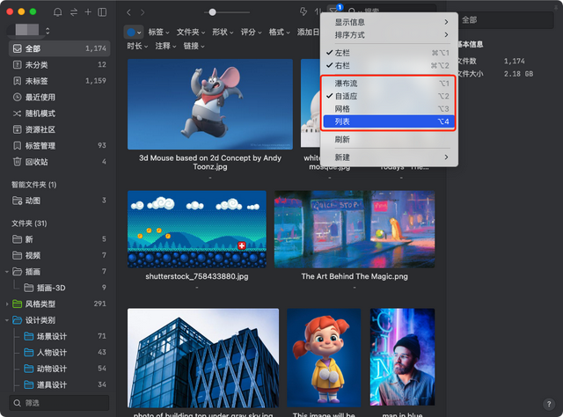
Task: Toggle 右栏 right panel visibility
Action: coord(342,64)
